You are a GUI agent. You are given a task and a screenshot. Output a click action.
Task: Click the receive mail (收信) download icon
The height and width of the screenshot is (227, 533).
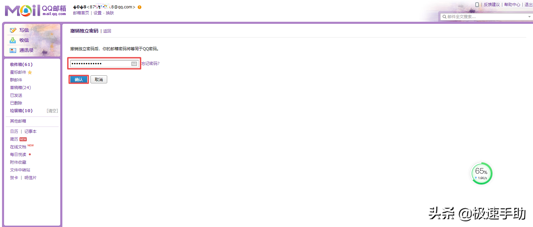pos(13,41)
